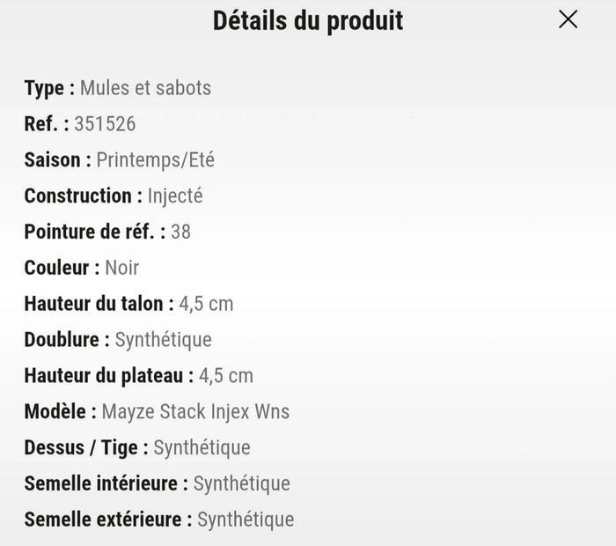This screenshot has width=616, height=546.
Task: Click the reference number 351526
Action: pyautogui.click(x=105, y=124)
